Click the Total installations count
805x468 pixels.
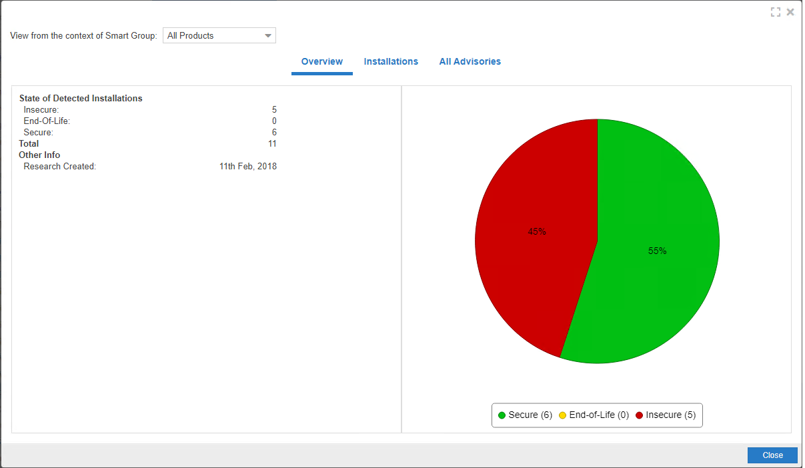point(272,143)
